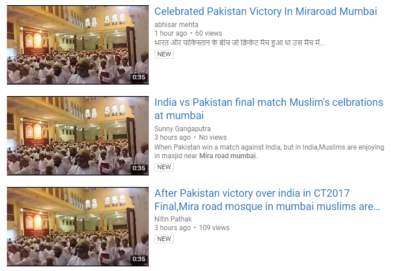398x271 pixels.
Task: Open thumbnail of abhisar mehta's video
Action: 78,45
